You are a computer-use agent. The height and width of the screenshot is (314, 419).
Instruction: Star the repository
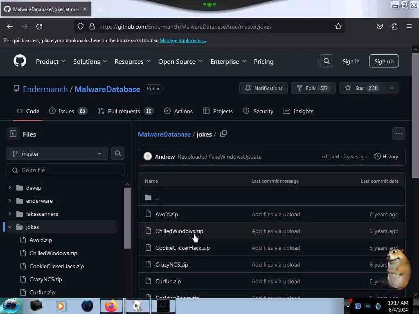click(363, 88)
